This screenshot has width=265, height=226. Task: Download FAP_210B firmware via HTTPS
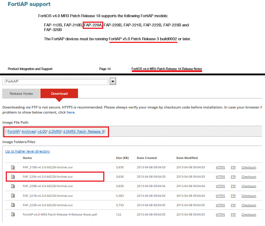point(220,167)
